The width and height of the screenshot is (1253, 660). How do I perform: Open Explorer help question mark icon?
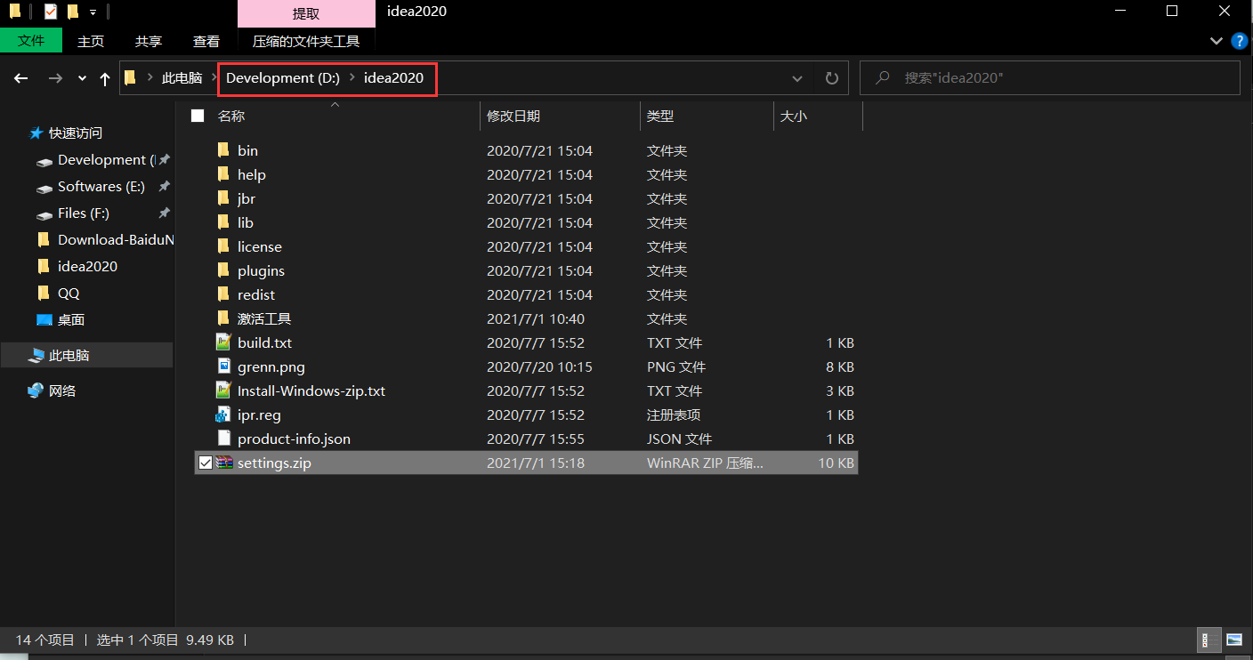1239,41
